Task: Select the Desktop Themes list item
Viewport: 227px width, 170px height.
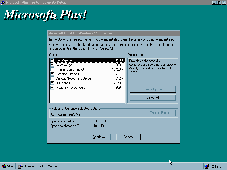Action: [87, 74]
